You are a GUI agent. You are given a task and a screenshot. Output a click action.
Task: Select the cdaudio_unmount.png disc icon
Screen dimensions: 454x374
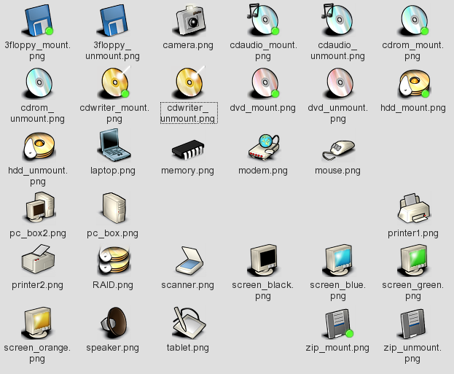pyautogui.click(x=338, y=20)
